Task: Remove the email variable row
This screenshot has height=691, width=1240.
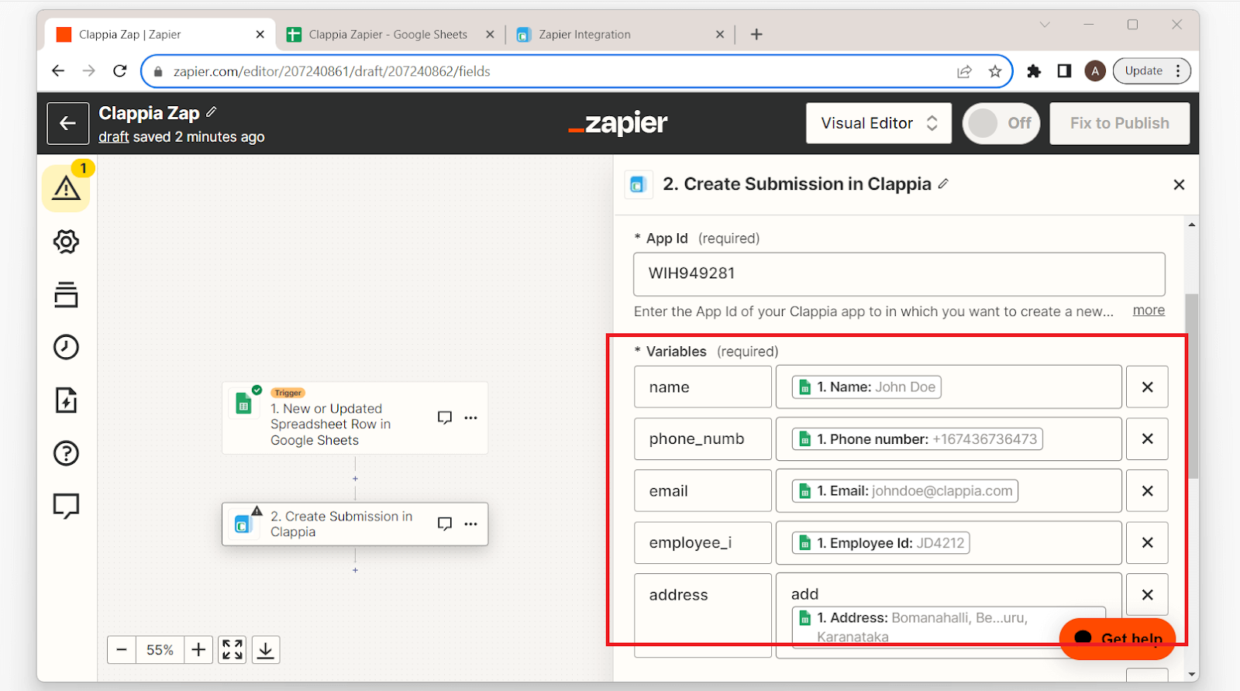Action: (1147, 490)
